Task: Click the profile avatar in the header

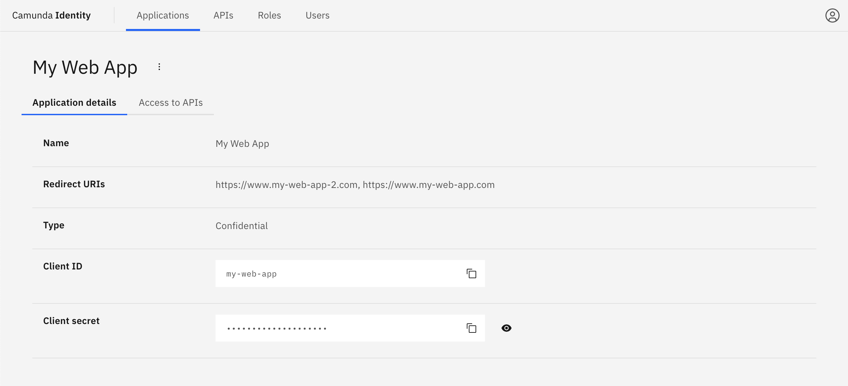Action: (833, 15)
